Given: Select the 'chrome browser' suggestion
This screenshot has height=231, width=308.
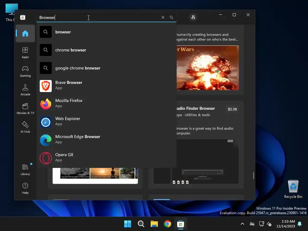Looking at the screenshot, I should point(106,50).
